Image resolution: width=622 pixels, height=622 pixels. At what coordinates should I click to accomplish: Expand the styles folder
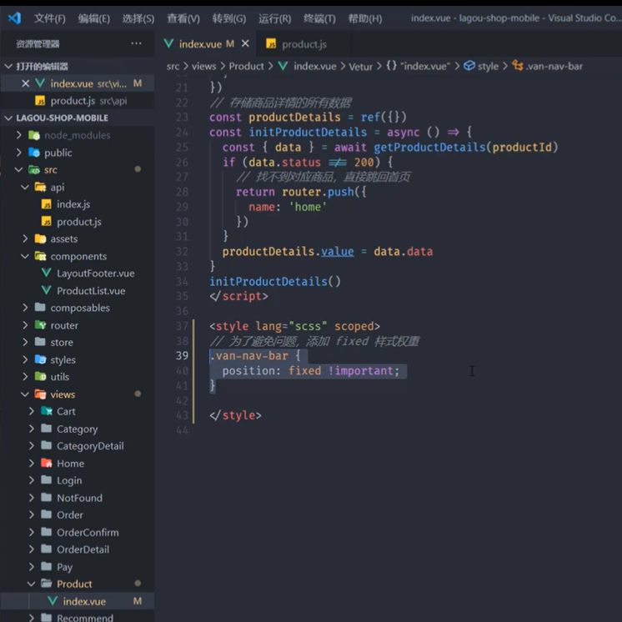click(78, 360)
